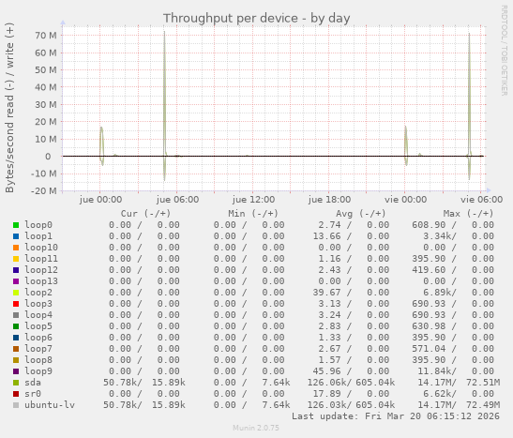Click the loop1 blue legend swatch
Image resolution: width=513 pixels, height=438 pixels.
point(16,236)
